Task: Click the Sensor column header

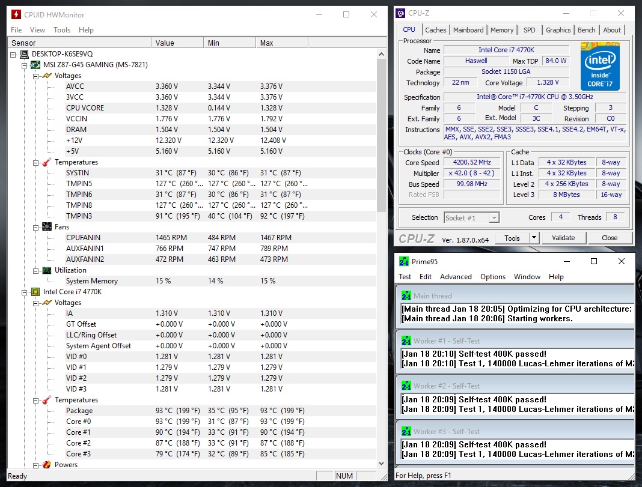Action: 79,43
